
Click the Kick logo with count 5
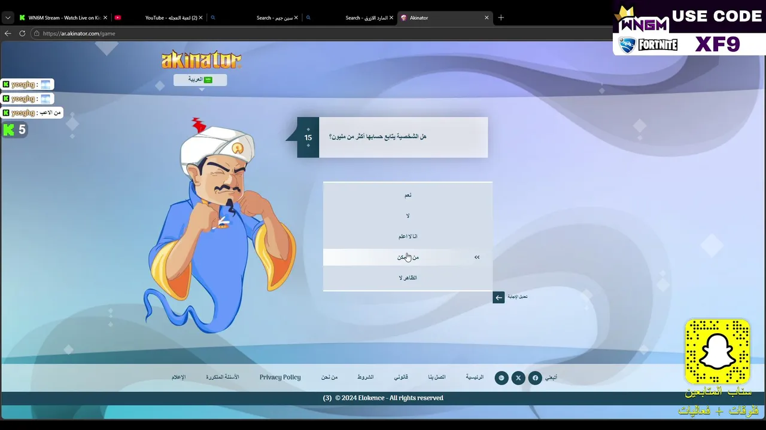click(15, 130)
